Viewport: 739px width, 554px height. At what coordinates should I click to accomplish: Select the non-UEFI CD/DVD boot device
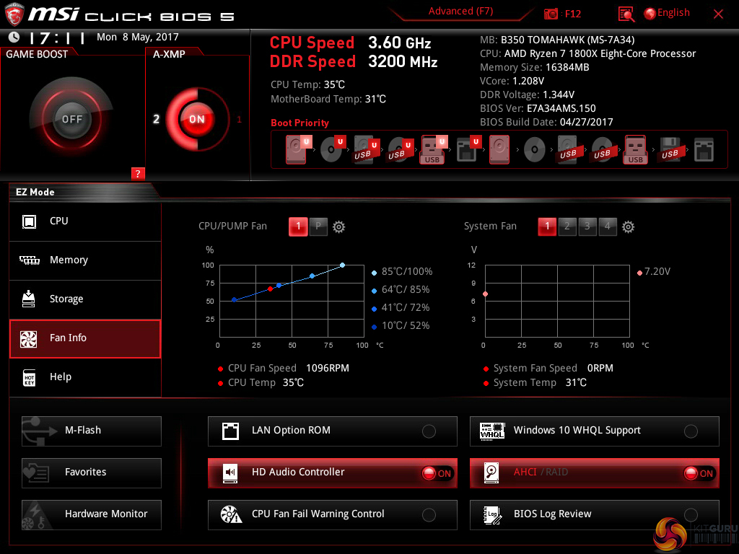click(x=535, y=150)
